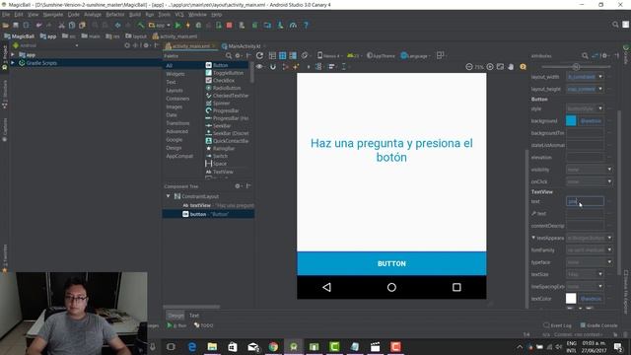Viewport: 631px width, 355px height.
Task: Click Save All disk icon in toolbar
Action: coord(16,25)
